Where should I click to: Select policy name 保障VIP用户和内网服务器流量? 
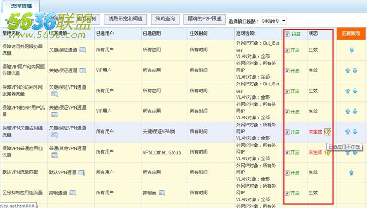pyautogui.click(x=24, y=70)
